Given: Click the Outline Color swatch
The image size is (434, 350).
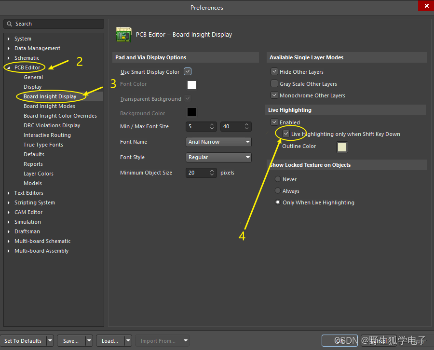Looking at the screenshot, I should coord(342,147).
